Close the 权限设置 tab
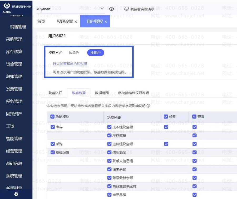 tap(76, 22)
